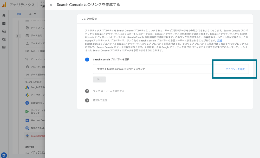Click the Admin gear icon
This screenshot has width=260, height=158.
(x=4, y=155)
